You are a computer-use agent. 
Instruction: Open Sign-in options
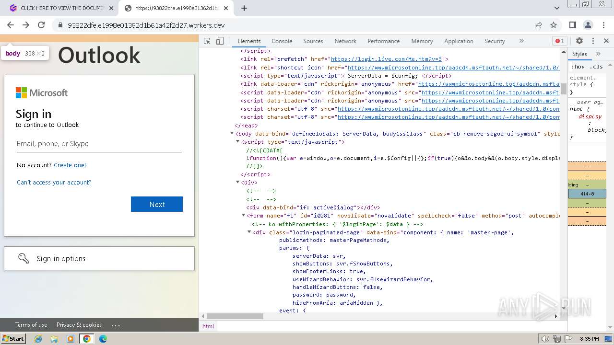coord(99,258)
